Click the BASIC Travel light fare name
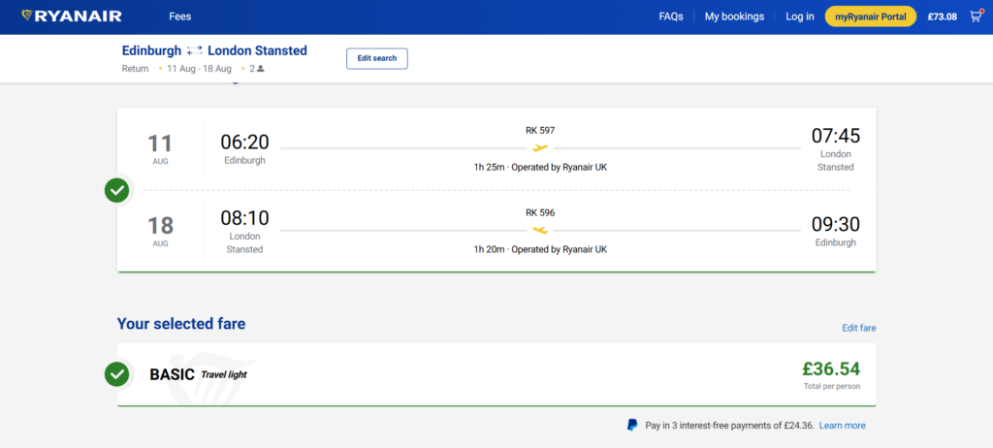The width and height of the screenshot is (993, 448). [198, 374]
